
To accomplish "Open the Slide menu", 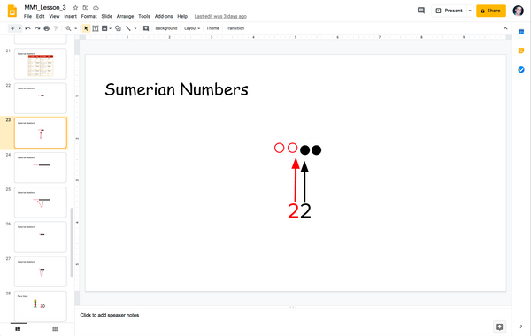I will coord(107,16).
